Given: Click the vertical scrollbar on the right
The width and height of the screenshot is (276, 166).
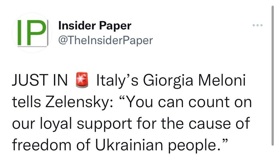Looking at the screenshot, I should coord(272,75).
